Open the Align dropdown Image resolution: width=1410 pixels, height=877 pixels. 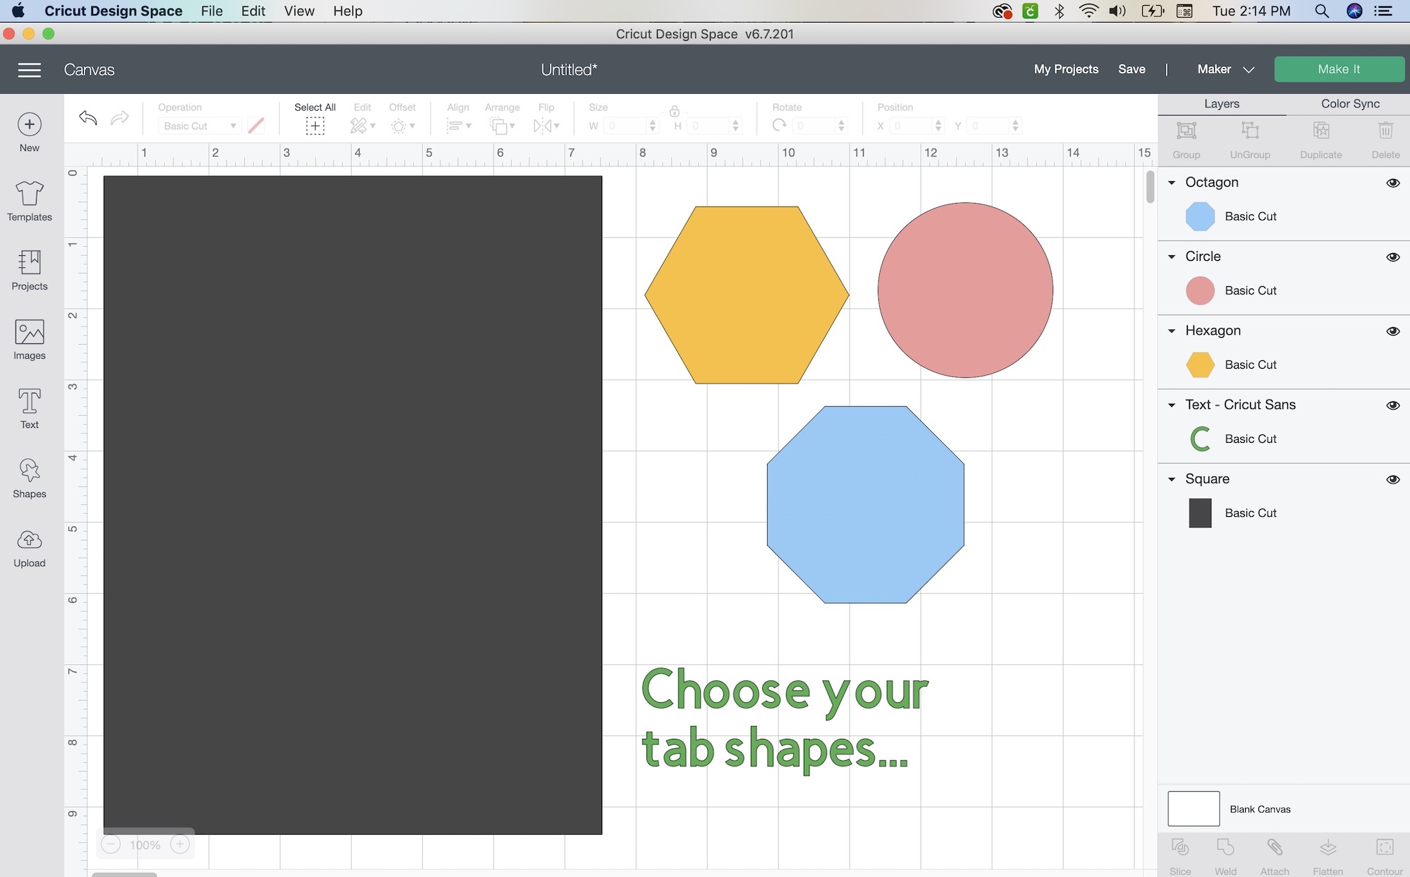click(459, 126)
